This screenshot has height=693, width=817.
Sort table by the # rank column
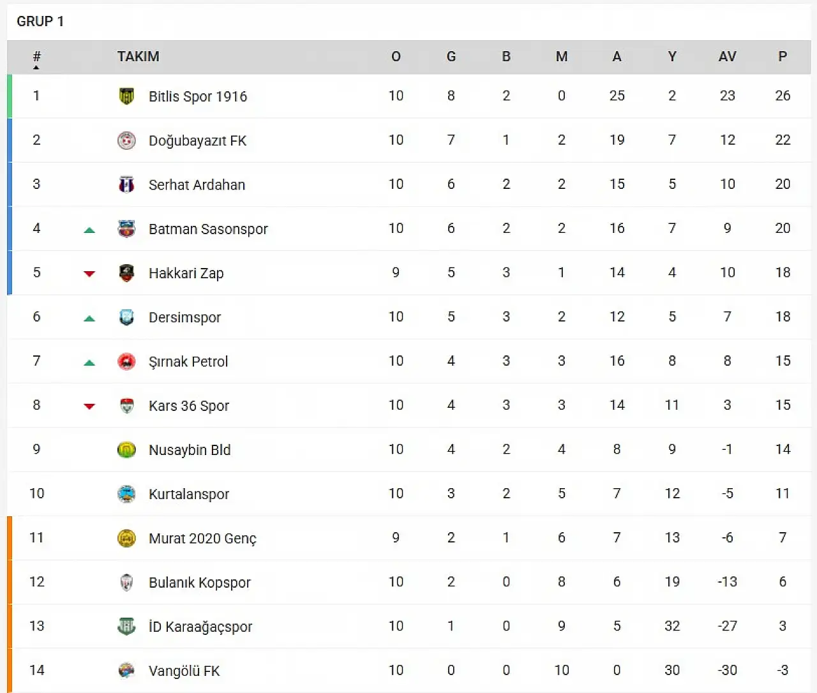click(36, 56)
